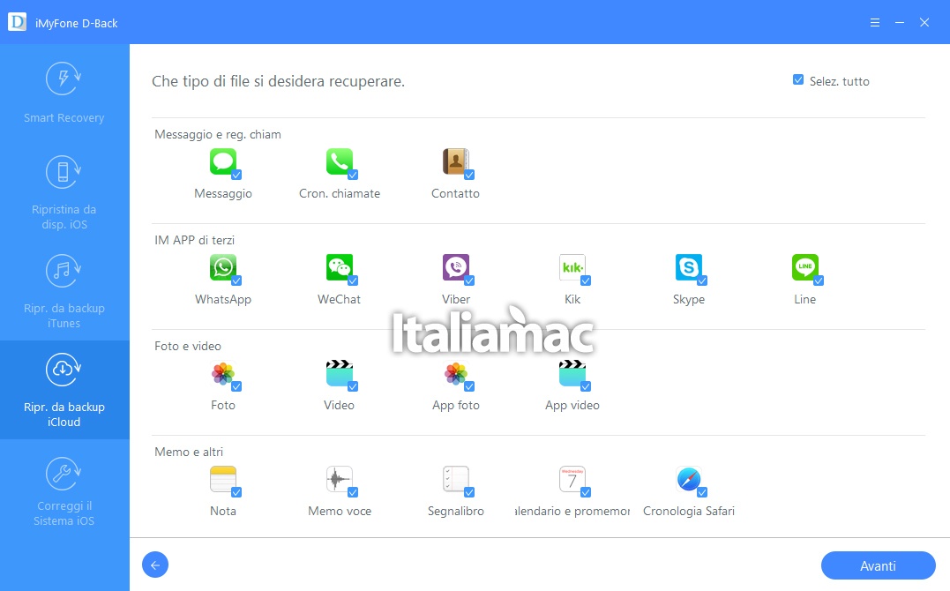Image resolution: width=950 pixels, height=591 pixels.
Task: Click the Segnalibro checklist icon
Action: tap(456, 479)
